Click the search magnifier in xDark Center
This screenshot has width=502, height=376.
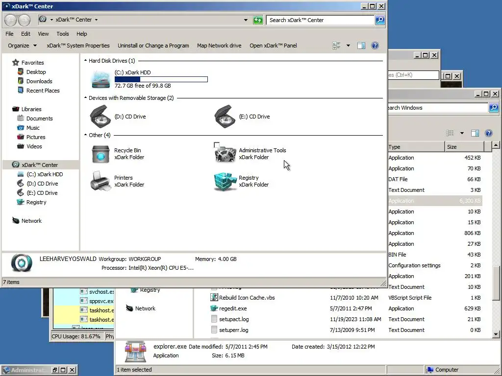click(x=380, y=20)
